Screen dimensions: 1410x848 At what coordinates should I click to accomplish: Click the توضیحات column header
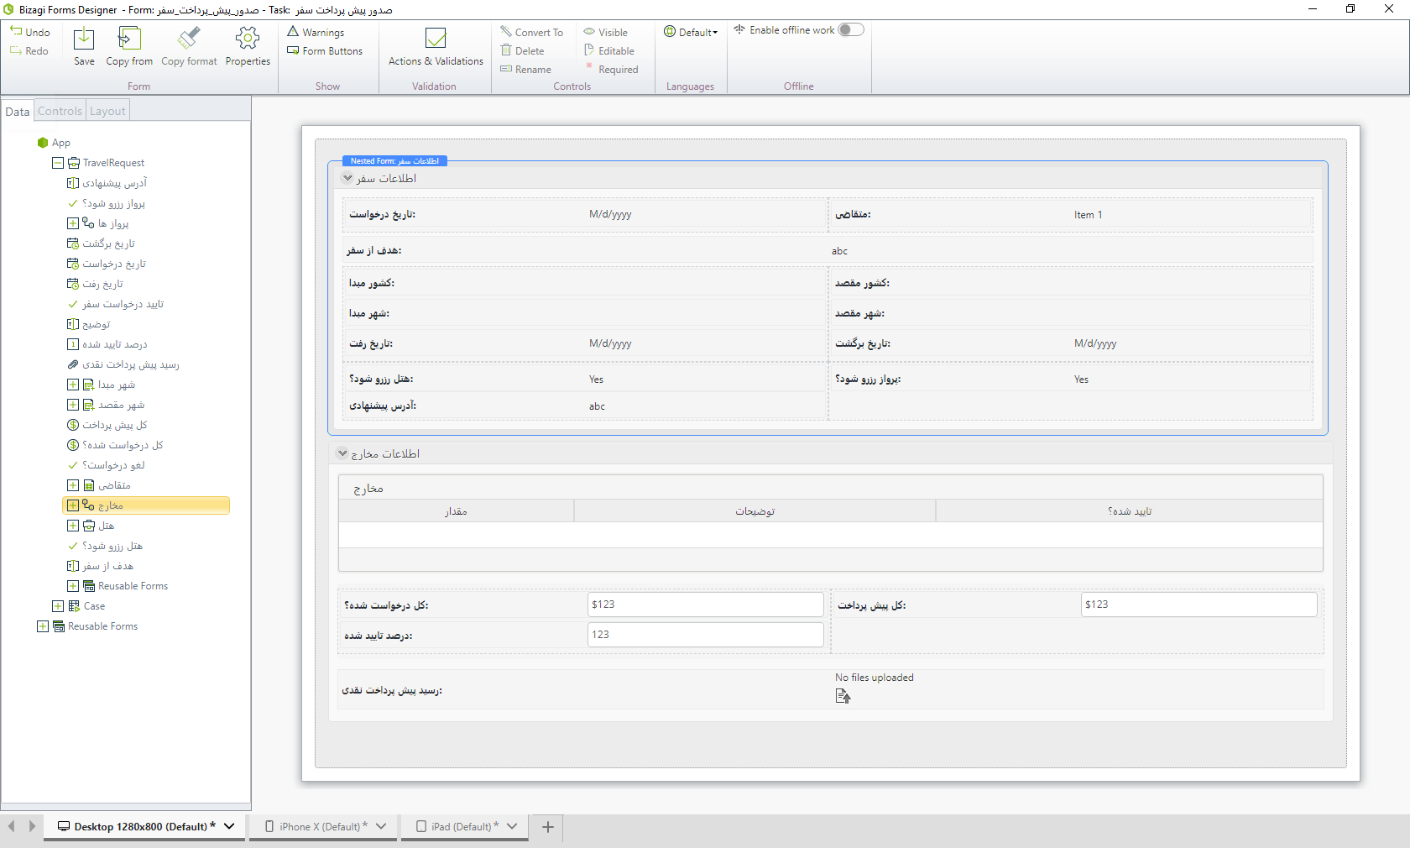coord(755,510)
